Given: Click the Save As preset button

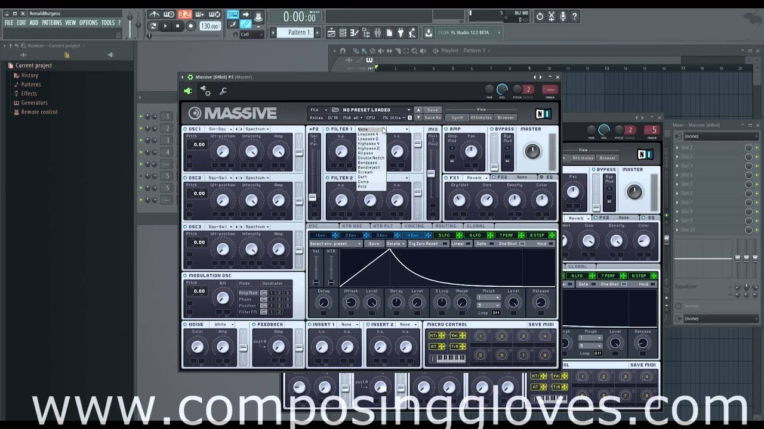Looking at the screenshot, I should pos(433,117).
